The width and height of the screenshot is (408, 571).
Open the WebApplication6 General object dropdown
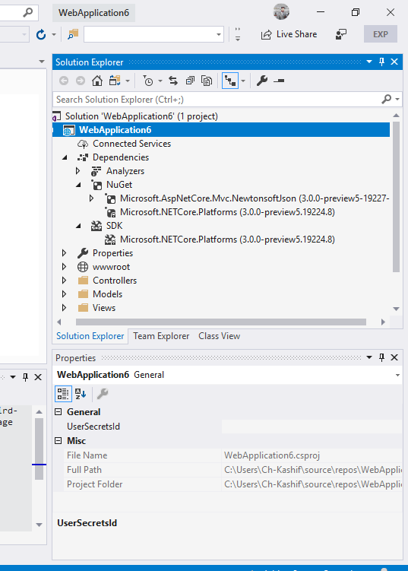pyautogui.click(x=397, y=375)
